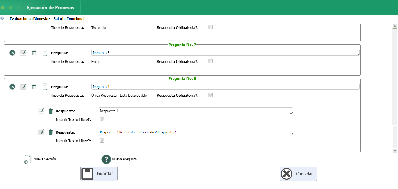Viewport: 398px width, 189px height.
Task: Click the Pregunta No. 7 heading
Action: 182,45
